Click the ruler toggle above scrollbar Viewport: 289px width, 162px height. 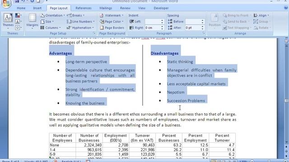pyautogui.click(x=286, y=41)
